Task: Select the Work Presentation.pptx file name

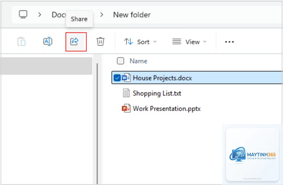Action: pyautogui.click(x=166, y=109)
